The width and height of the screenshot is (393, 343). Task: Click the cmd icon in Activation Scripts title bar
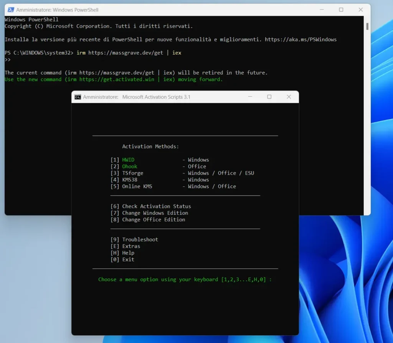(x=78, y=97)
